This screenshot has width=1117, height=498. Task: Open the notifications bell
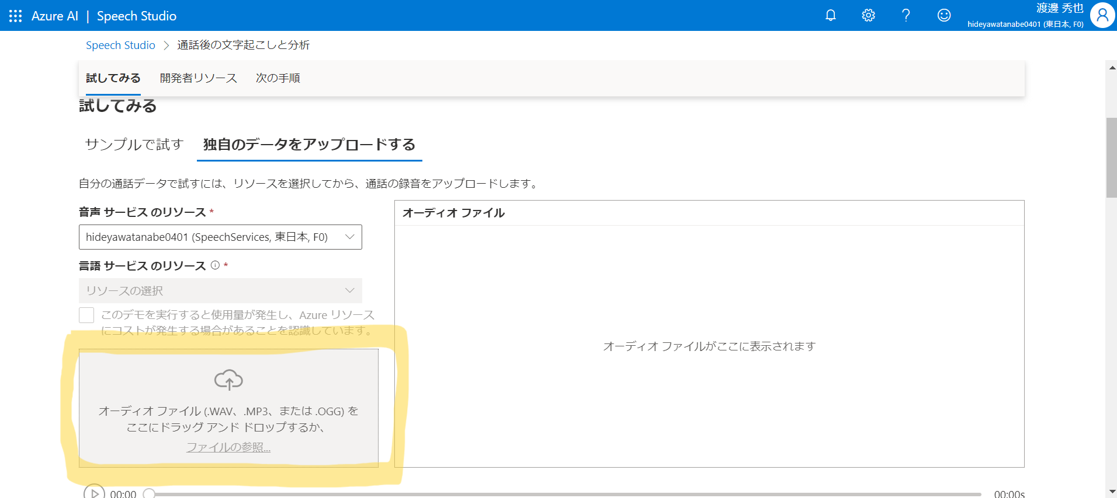(x=830, y=15)
